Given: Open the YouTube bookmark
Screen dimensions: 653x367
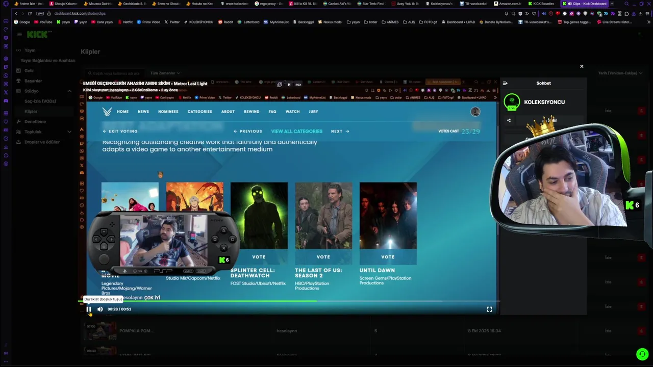Looking at the screenshot, I should coord(43,22).
